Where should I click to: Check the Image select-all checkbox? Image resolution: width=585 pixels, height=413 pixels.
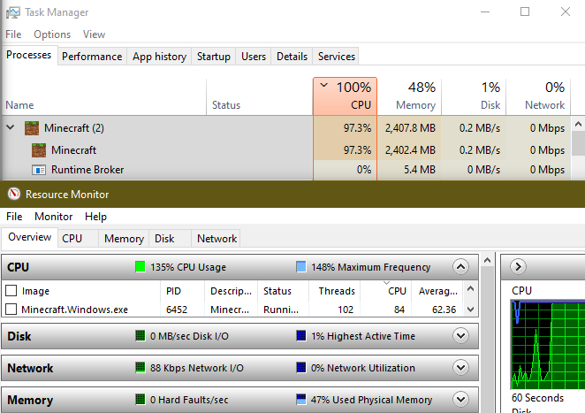[11, 291]
